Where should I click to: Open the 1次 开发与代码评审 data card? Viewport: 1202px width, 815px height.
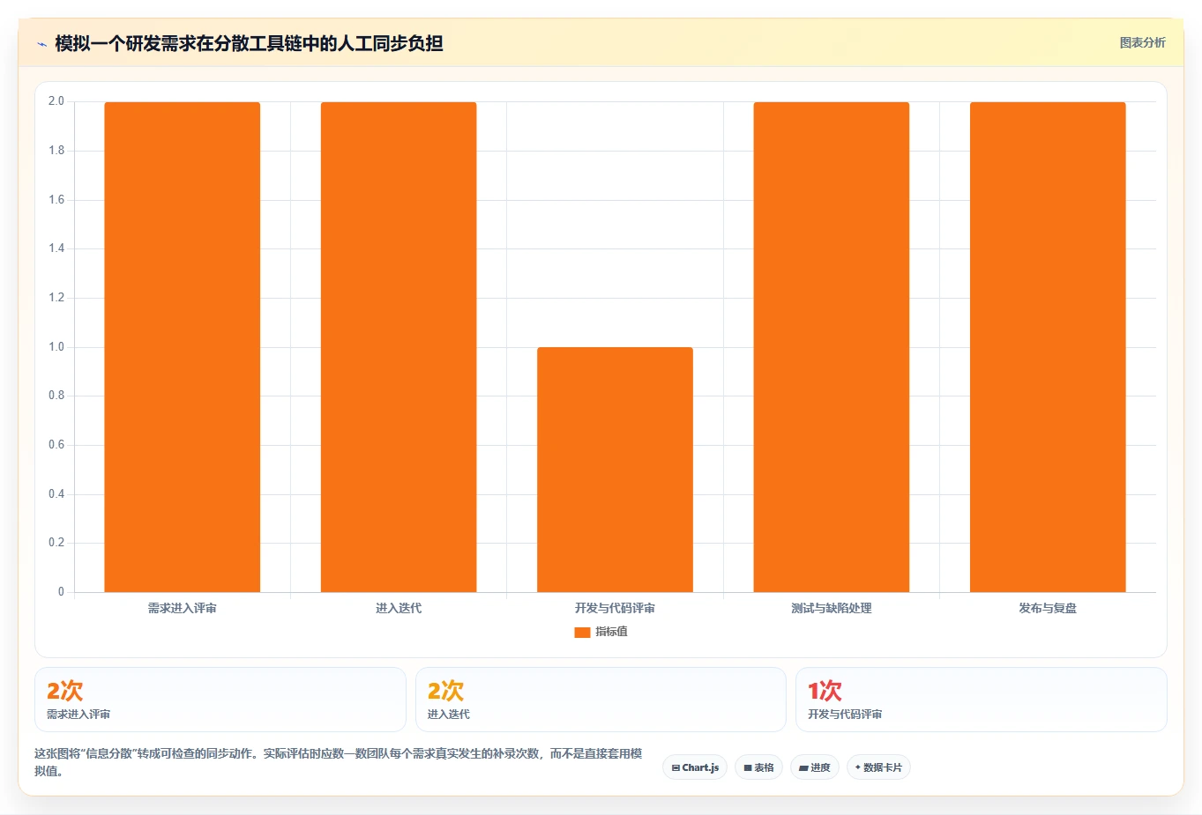tap(982, 700)
